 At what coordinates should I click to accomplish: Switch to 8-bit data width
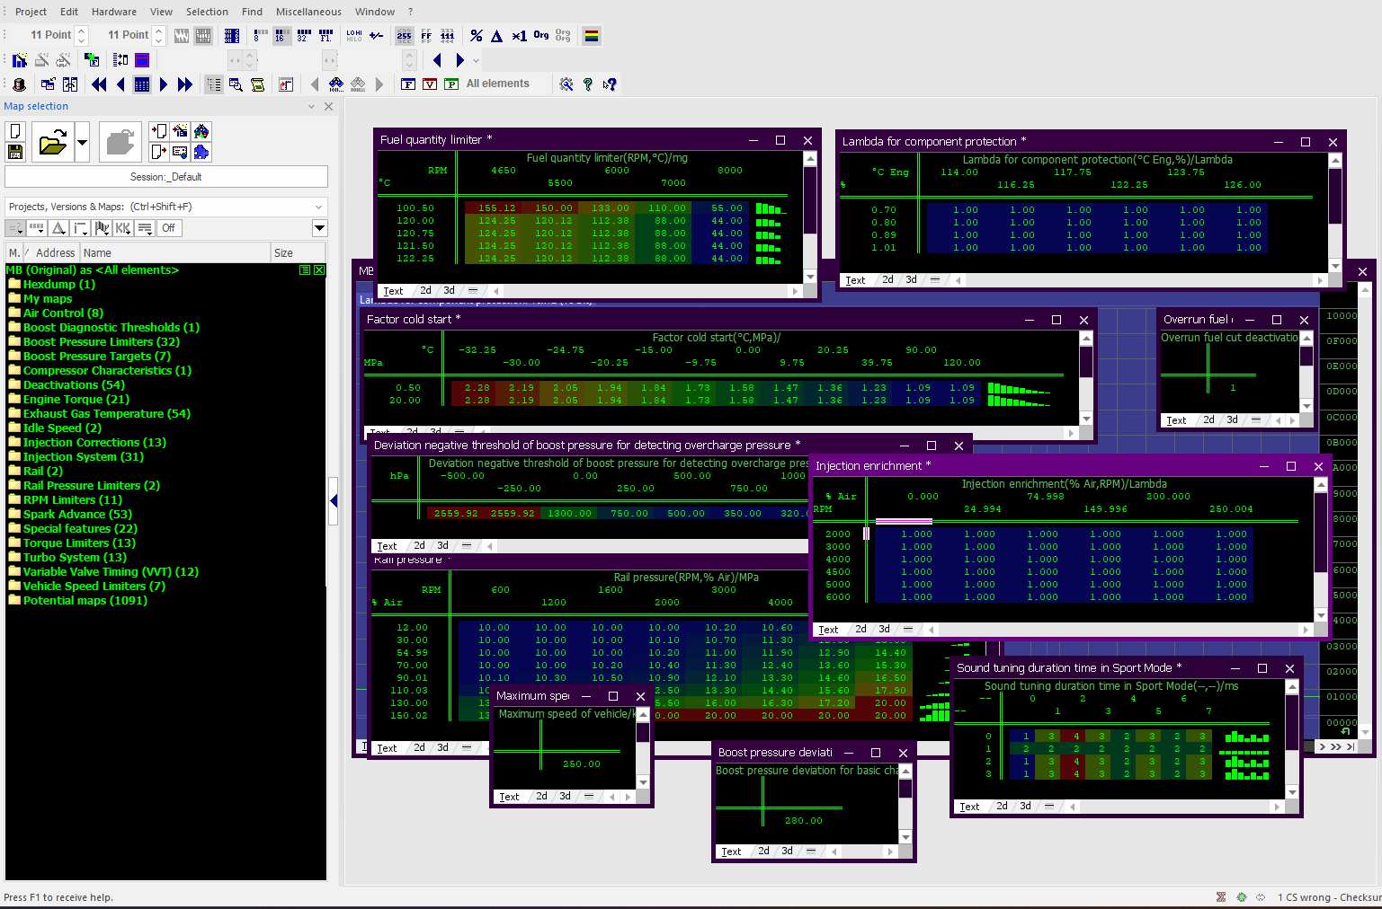tap(259, 36)
